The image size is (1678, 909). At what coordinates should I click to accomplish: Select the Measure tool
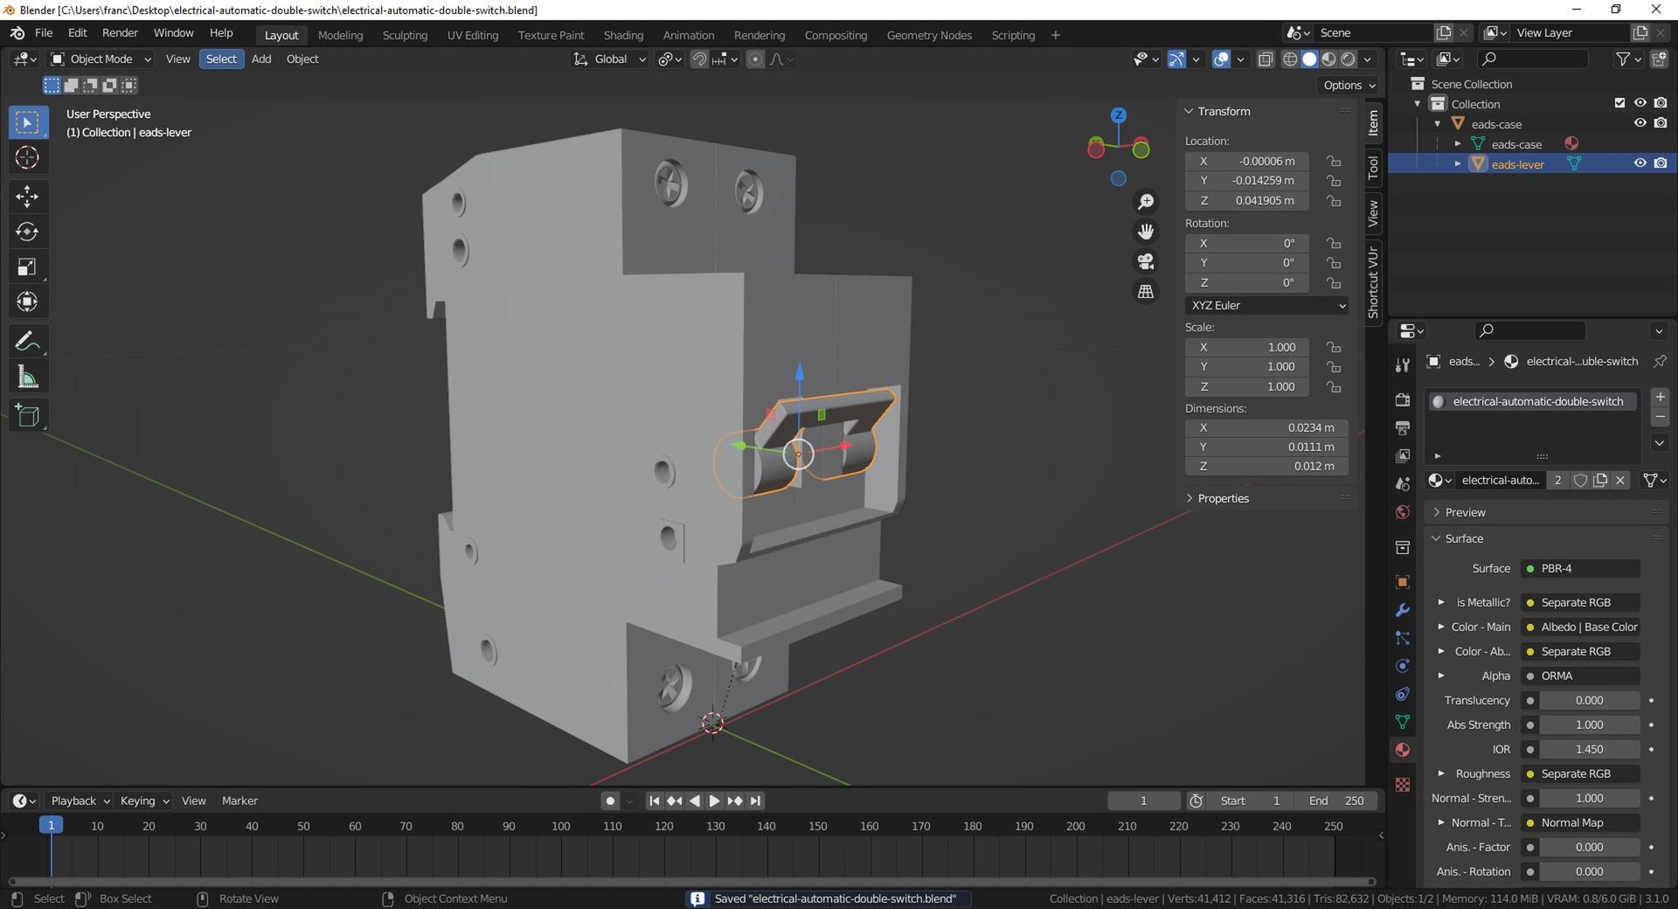(27, 378)
